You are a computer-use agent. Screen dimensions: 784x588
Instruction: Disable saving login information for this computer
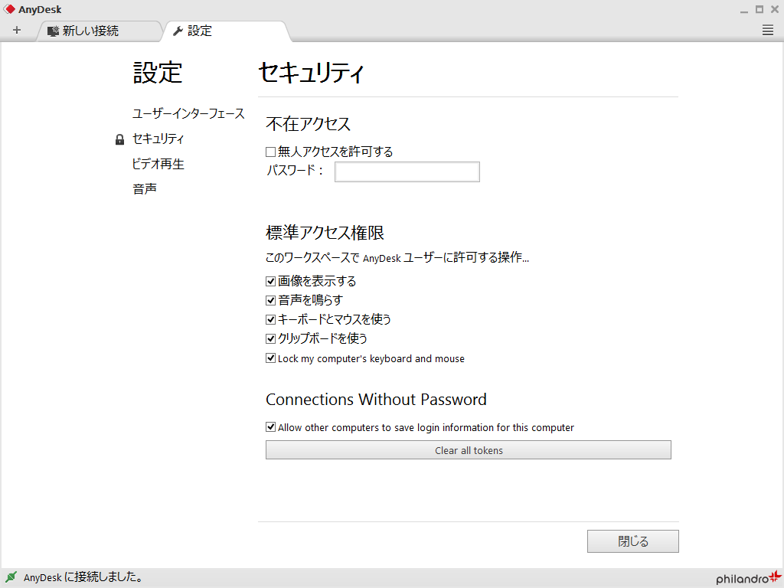click(x=270, y=427)
